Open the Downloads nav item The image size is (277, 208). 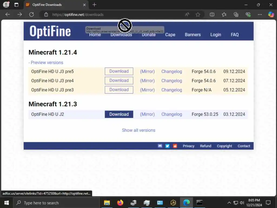[x=121, y=35]
